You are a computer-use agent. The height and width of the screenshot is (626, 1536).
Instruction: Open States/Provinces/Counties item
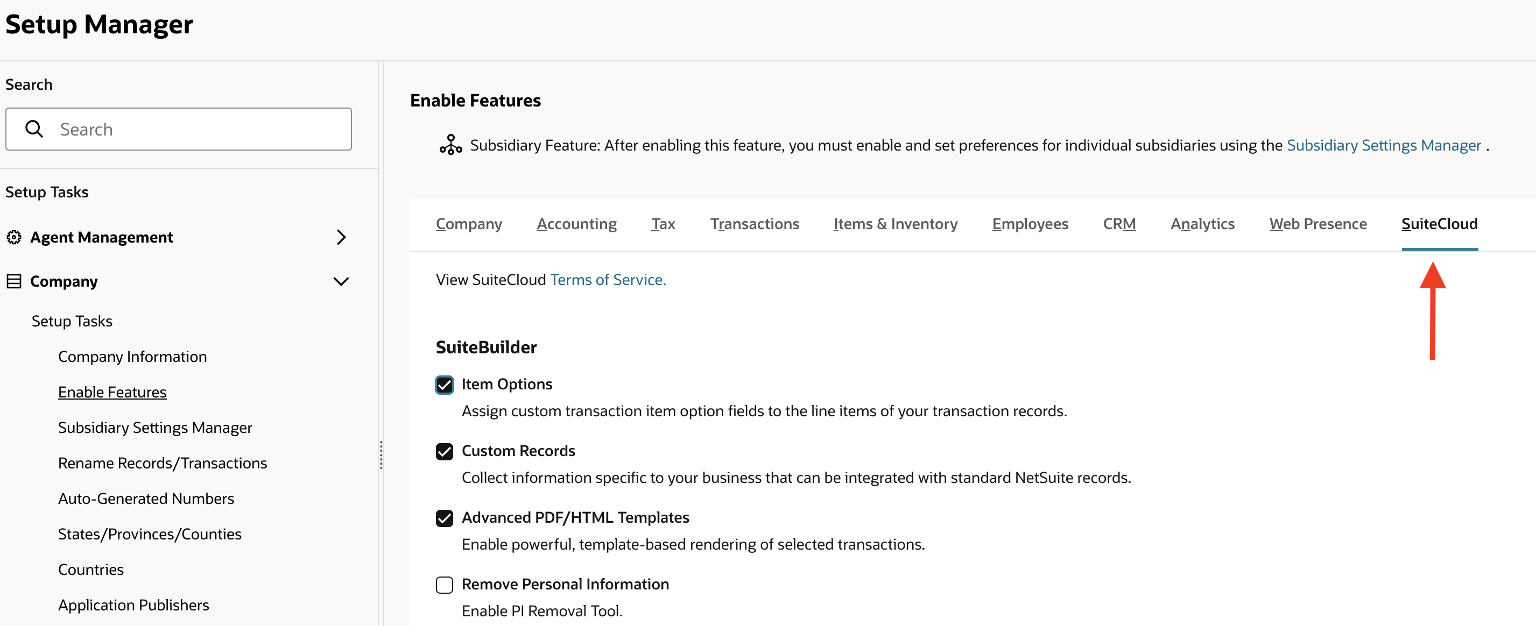[x=150, y=533]
